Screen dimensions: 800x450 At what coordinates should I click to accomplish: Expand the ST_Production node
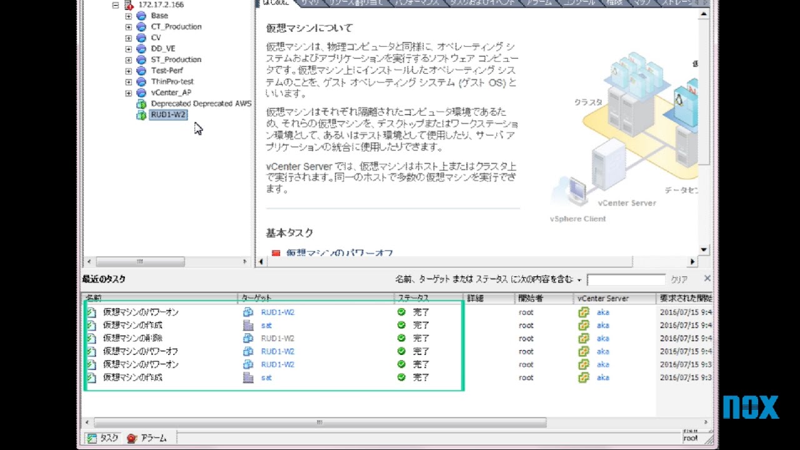(x=129, y=59)
